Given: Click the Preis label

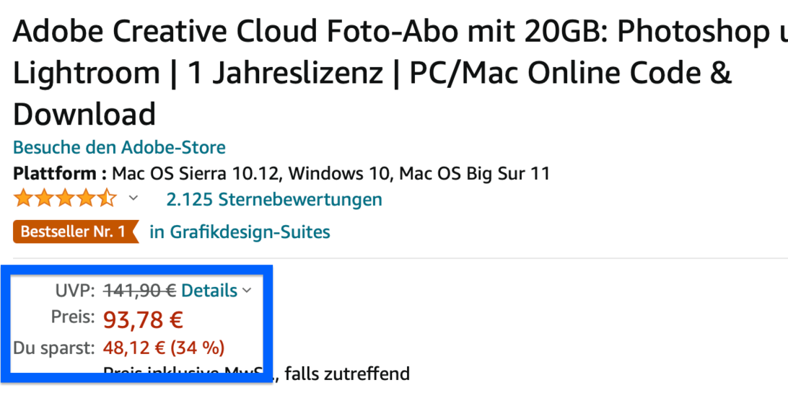Looking at the screenshot, I should (73, 318).
